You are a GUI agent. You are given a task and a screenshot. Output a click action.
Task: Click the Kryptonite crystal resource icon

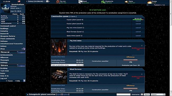tap(103, 2)
